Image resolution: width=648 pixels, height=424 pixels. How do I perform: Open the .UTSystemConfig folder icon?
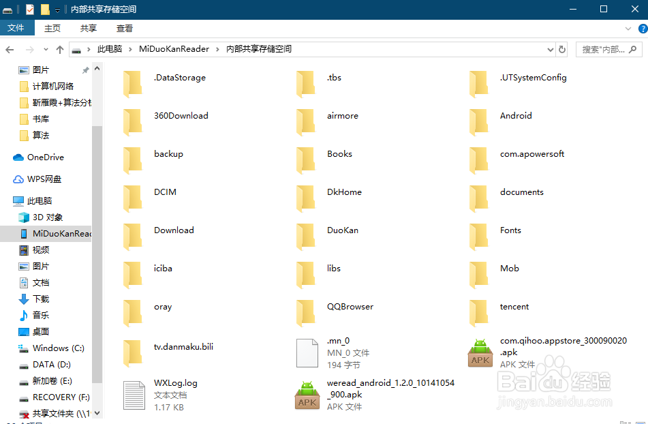click(479, 84)
